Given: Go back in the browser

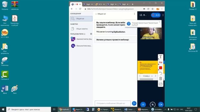Looking at the screenshot, I should pyautogui.click(x=72, y=9).
